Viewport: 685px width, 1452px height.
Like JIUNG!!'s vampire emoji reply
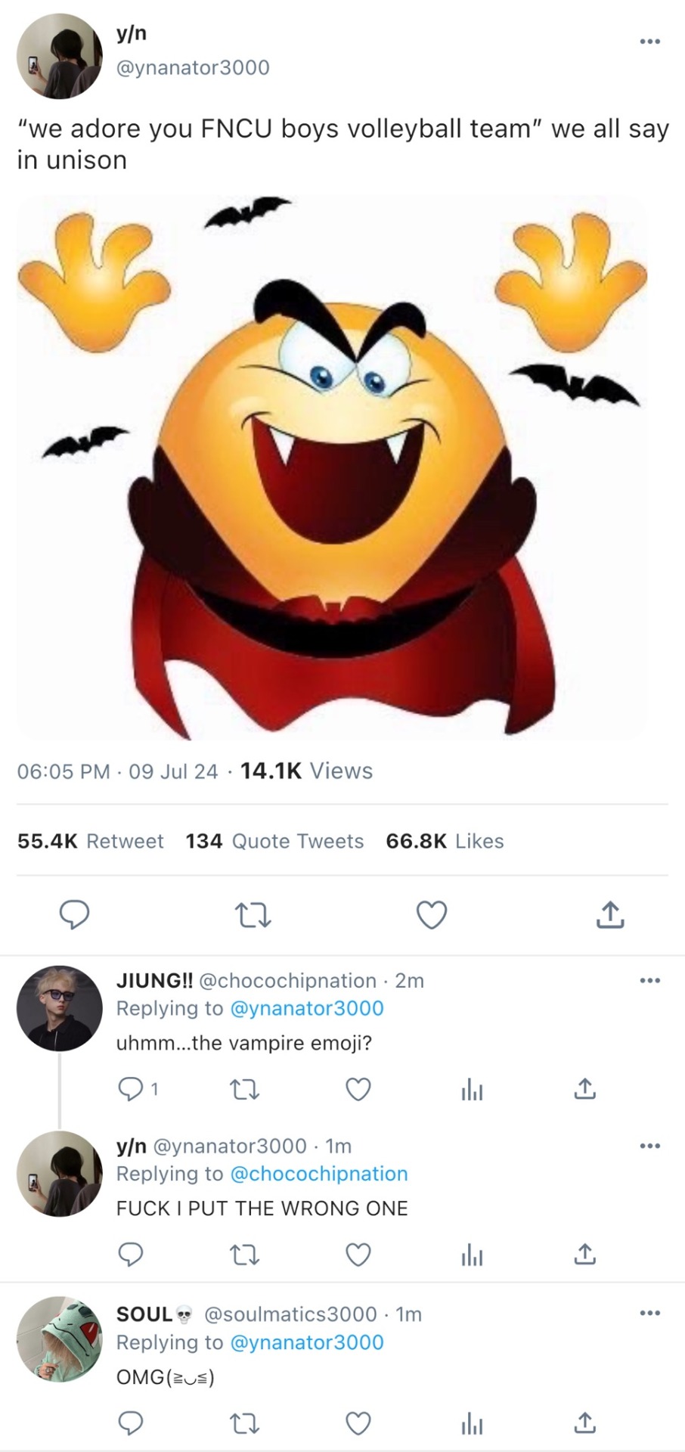358,1089
